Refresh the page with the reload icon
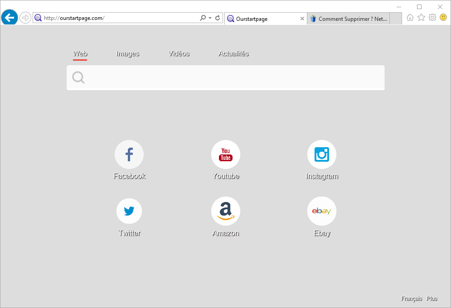 tap(218, 18)
